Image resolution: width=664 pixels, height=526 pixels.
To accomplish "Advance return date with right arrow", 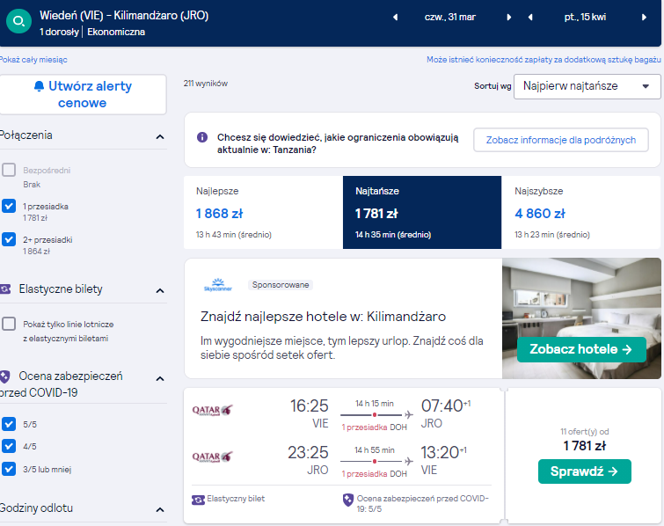I will [644, 18].
